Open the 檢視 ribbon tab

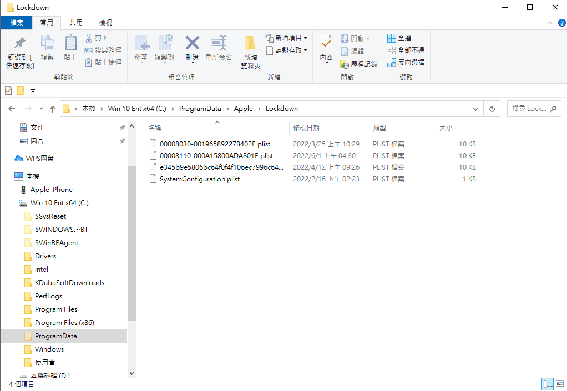105,23
